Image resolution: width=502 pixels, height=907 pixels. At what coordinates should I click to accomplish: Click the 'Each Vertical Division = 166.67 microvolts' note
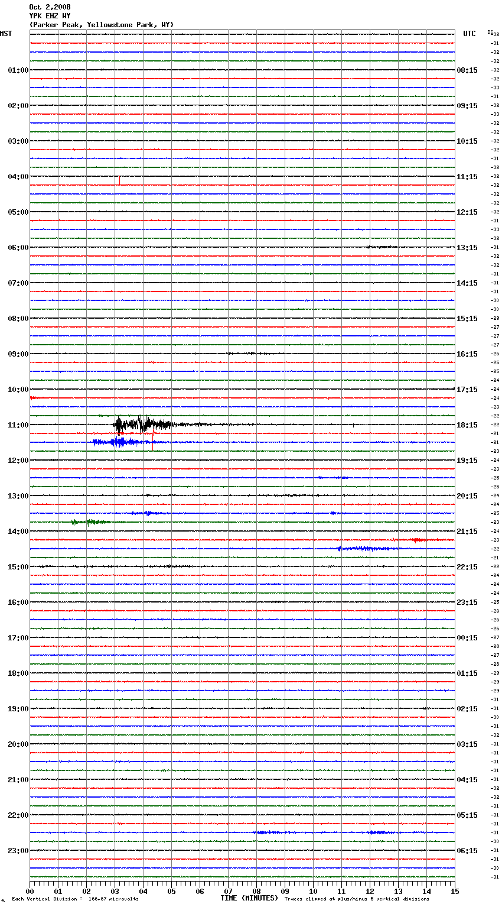tap(75, 899)
